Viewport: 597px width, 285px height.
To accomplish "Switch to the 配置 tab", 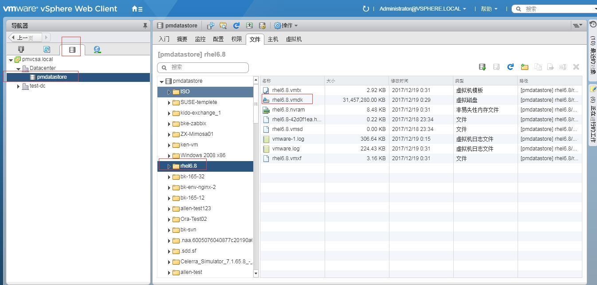I will (x=218, y=39).
